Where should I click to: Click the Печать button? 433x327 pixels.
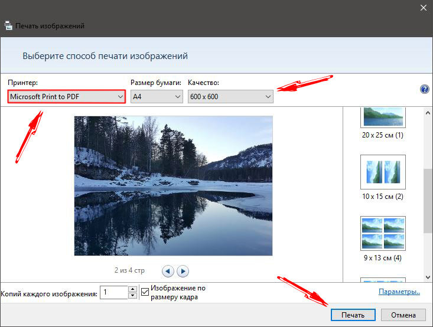pyautogui.click(x=353, y=315)
